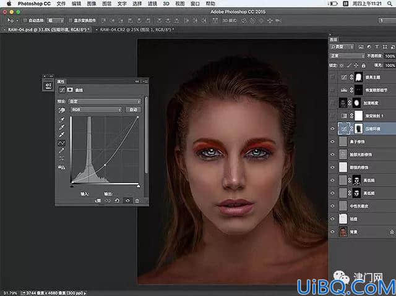
Task: Click the 自动 auto button in Curves
Action: (134, 109)
